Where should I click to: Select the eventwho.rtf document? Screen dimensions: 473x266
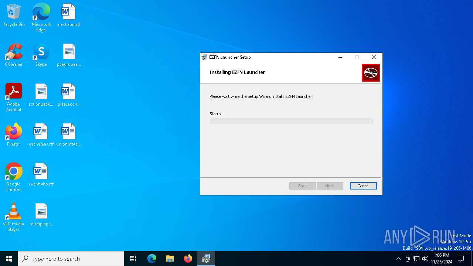pyautogui.click(x=41, y=175)
